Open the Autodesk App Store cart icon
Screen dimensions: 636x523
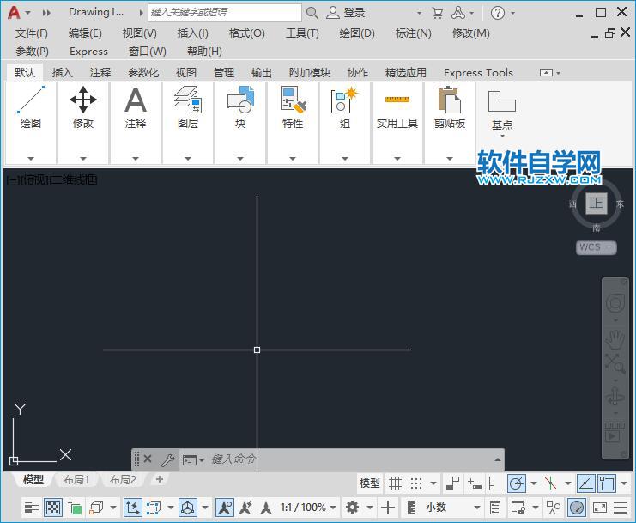click(x=437, y=13)
